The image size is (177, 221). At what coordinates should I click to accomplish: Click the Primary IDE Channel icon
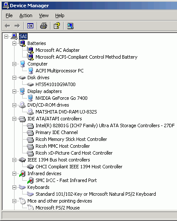[x=30, y=133]
